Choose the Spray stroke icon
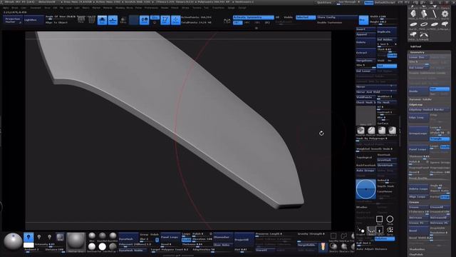 390,230
